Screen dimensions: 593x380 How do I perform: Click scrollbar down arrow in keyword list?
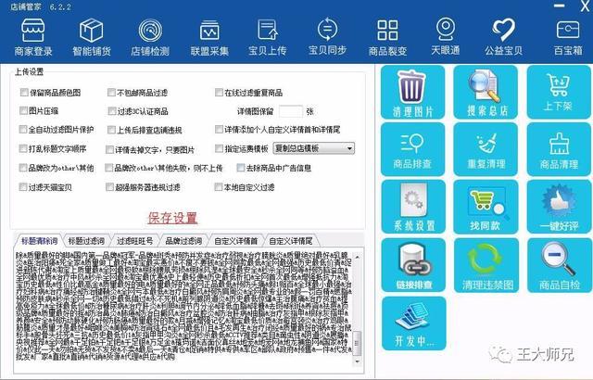point(357,361)
